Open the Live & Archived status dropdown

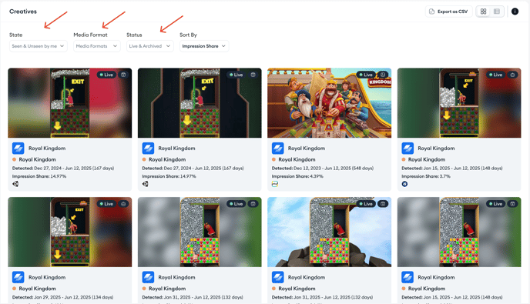[x=149, y=46]
